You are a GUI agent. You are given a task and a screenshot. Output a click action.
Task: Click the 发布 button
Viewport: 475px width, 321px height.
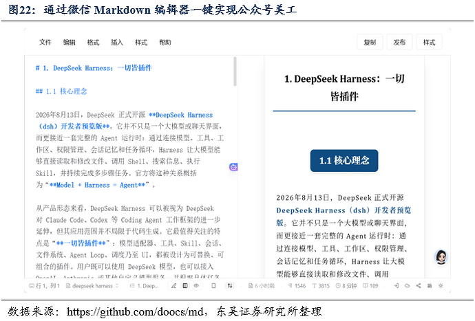pyautogui.click(x=399, y=42)
